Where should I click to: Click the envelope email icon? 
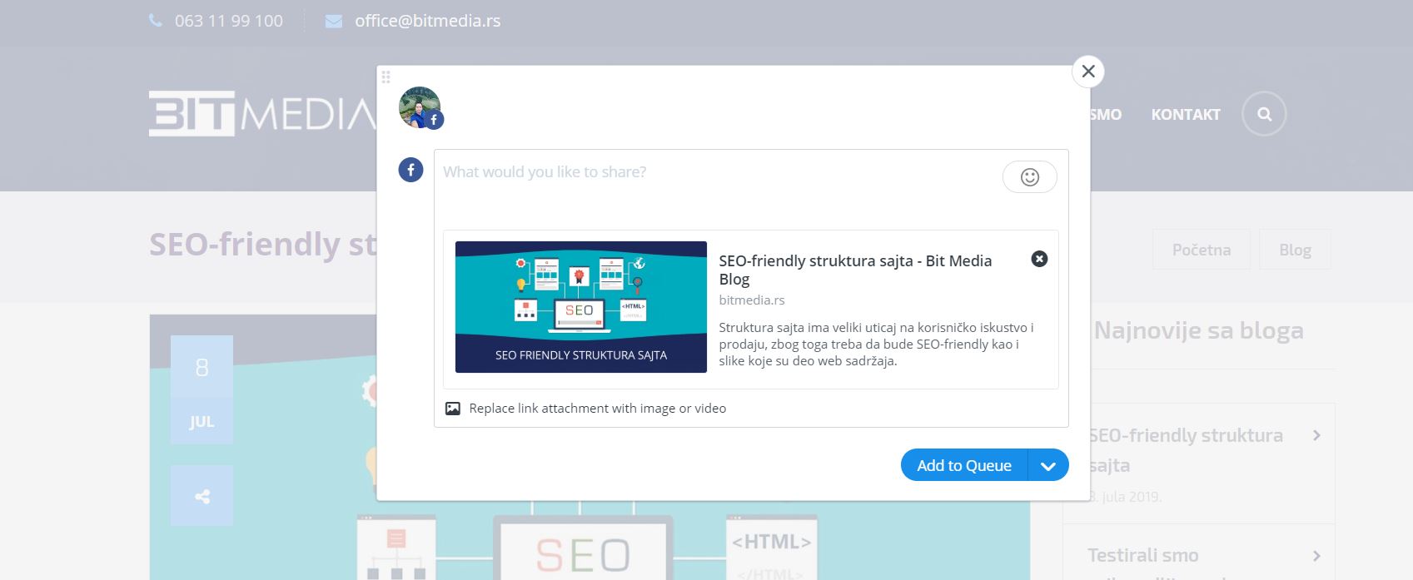[333, 21]
